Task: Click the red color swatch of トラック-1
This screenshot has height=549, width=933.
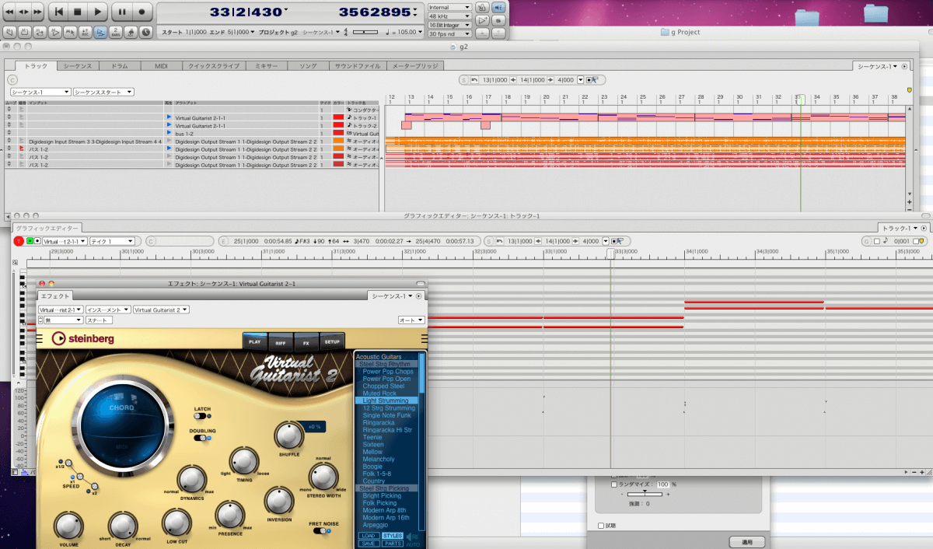Action: [x=338, y=117]
